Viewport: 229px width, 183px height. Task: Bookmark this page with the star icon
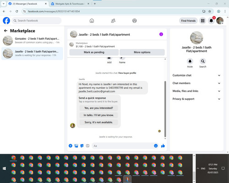click(x=210, y=11)
